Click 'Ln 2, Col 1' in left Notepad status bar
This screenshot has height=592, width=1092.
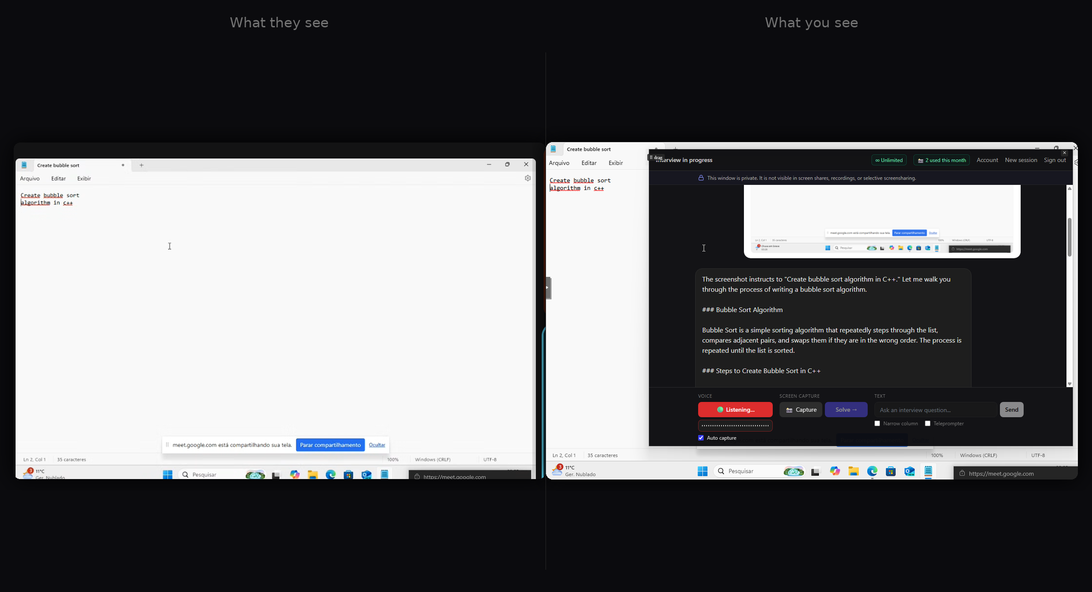(35, 459)
